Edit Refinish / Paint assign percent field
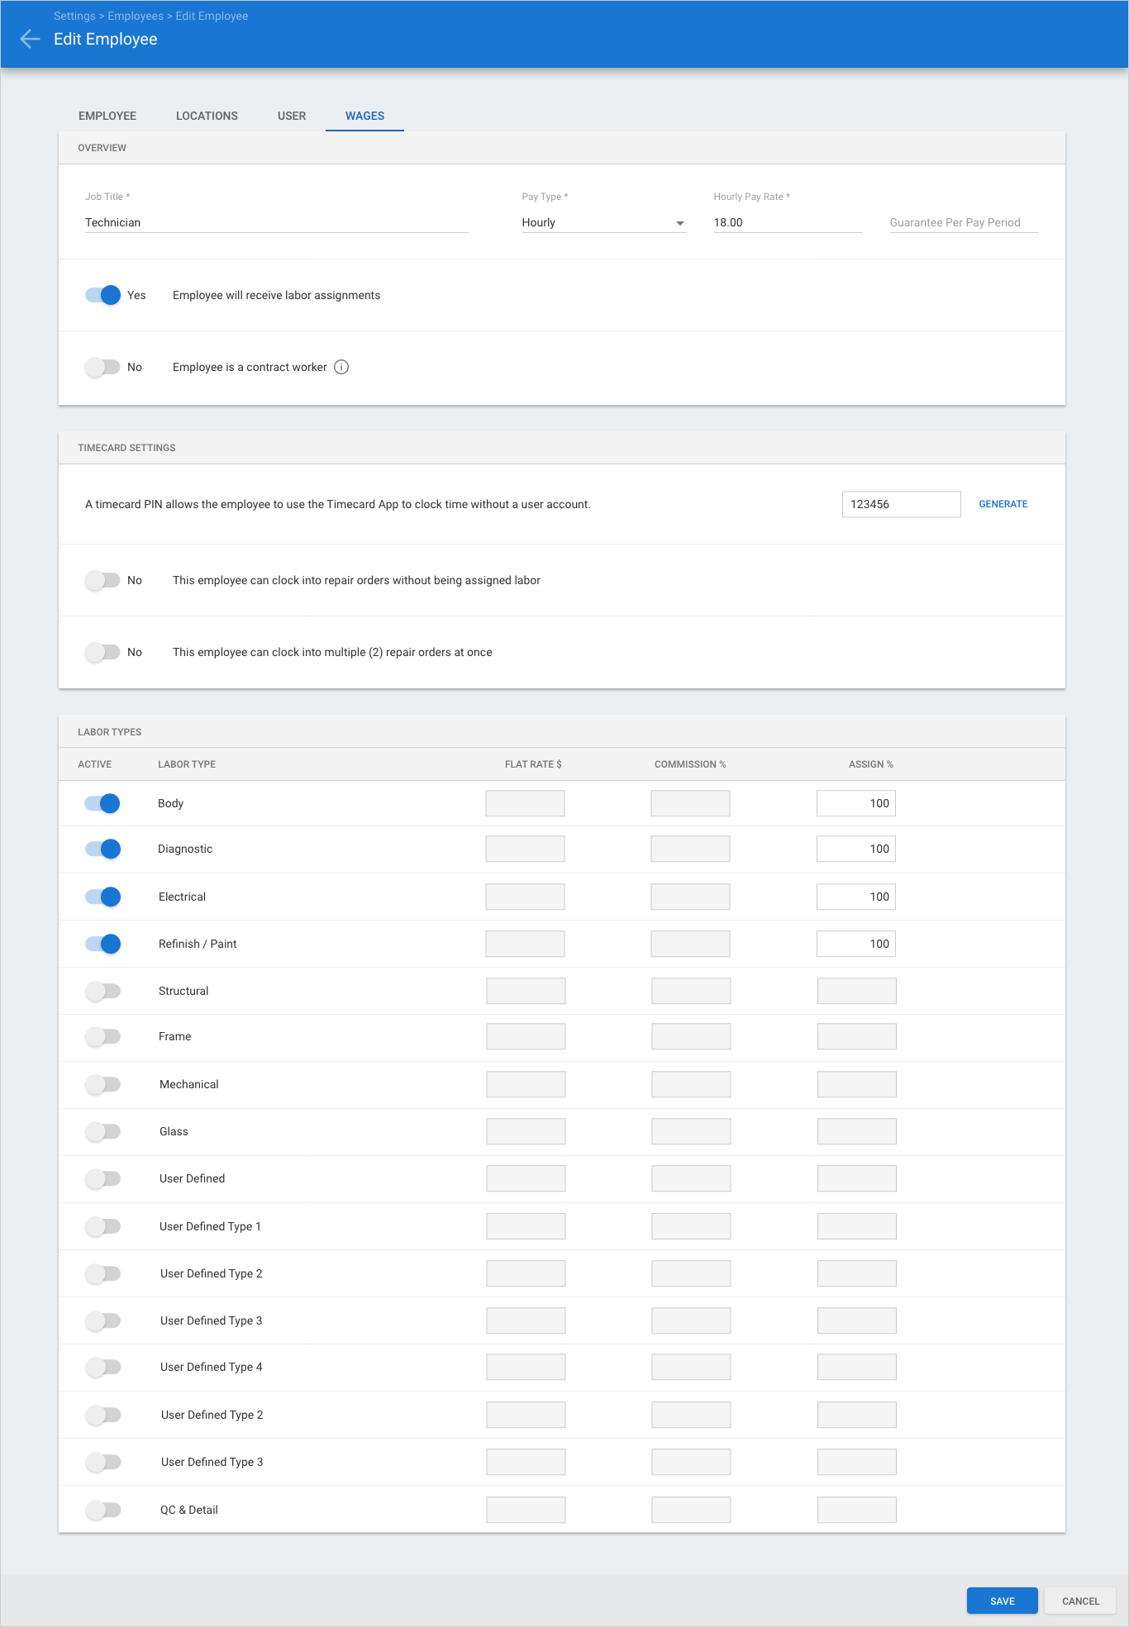Screen dimensions: 1129x1627 pos(856,944)
